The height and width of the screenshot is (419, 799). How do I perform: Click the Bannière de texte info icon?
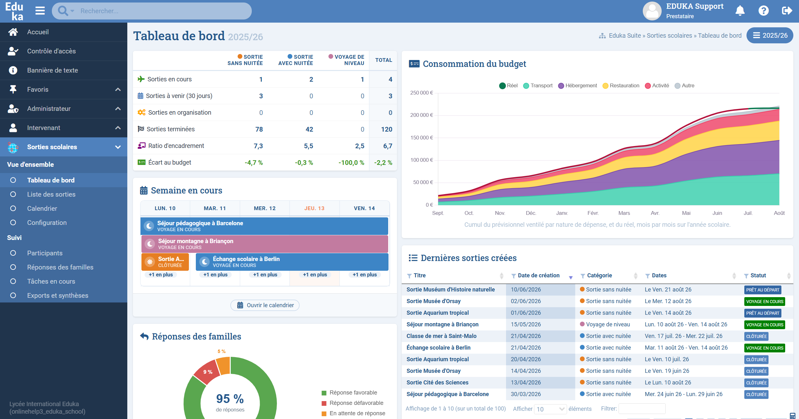click(13, 70)
